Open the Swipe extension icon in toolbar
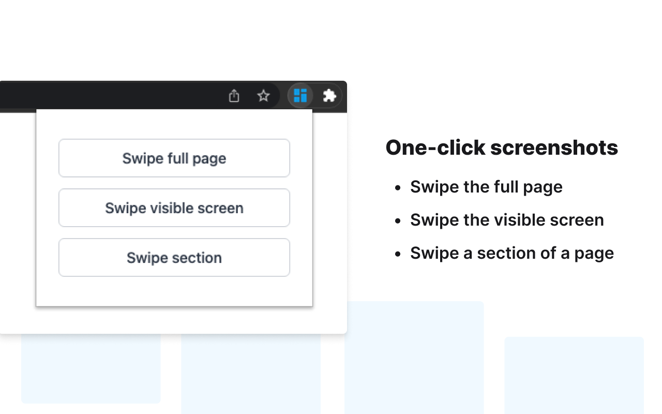The width and height of the screenshot is (662, 414). click(x=300, y=96)
